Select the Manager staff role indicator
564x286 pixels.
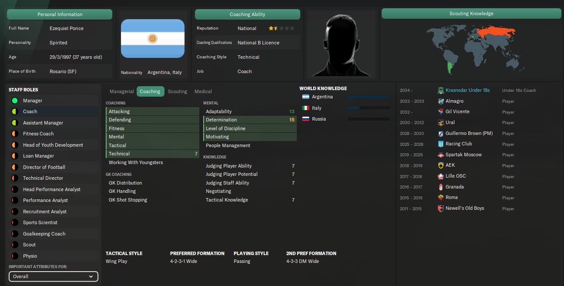click(14, 101)
